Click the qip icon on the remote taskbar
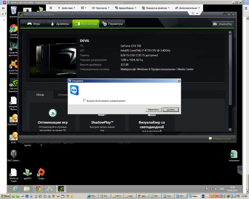This screenshot has width=249, height=199. [x=49, y=189]
